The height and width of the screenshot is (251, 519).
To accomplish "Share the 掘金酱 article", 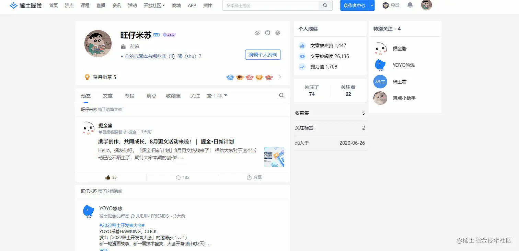I will tap(254, 178).
